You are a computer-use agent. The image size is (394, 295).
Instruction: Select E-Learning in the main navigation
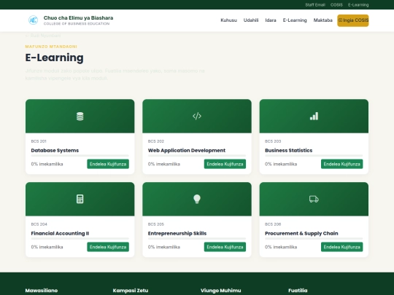(x=295, y=20)
